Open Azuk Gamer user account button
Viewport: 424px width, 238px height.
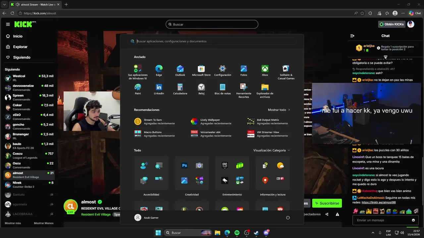[146, 218]
